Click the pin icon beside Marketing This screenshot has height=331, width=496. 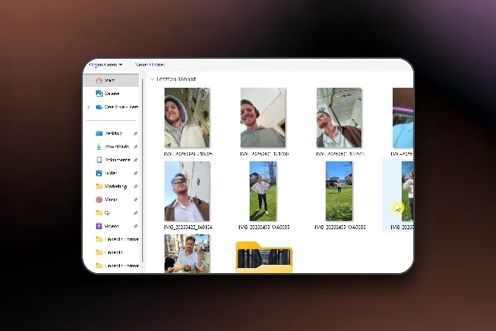click(136, 186)
